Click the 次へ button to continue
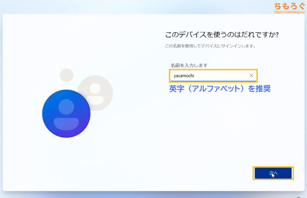The image size is (307, 198). click(273, 173)
